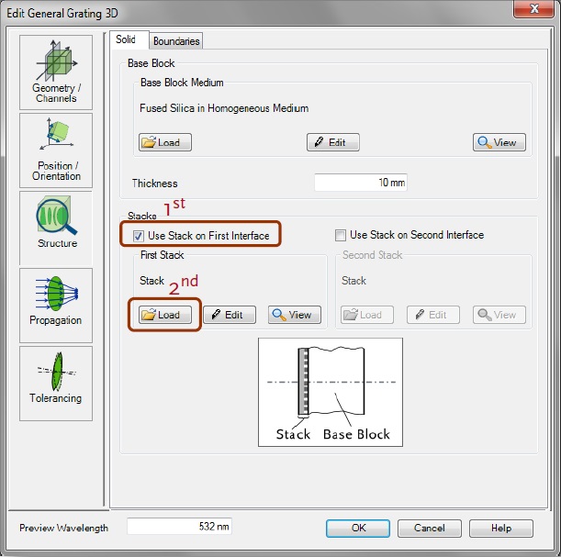The width and height of the screenshot is (561, 557).
Task: Close the Edit General Grating 3D dialog
Action: [533, 8]
